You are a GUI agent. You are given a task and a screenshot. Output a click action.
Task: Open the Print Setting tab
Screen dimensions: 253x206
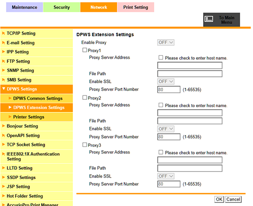(x=136, y=7)
